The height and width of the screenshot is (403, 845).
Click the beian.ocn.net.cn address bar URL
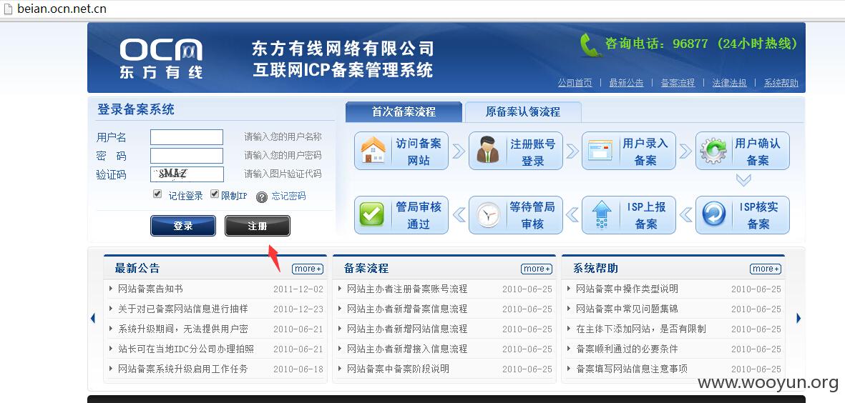point(62,9)
